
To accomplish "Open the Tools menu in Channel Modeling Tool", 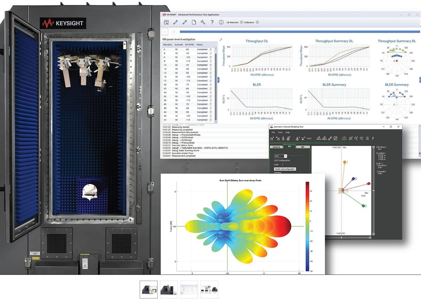I will click(x=280, y=133).
